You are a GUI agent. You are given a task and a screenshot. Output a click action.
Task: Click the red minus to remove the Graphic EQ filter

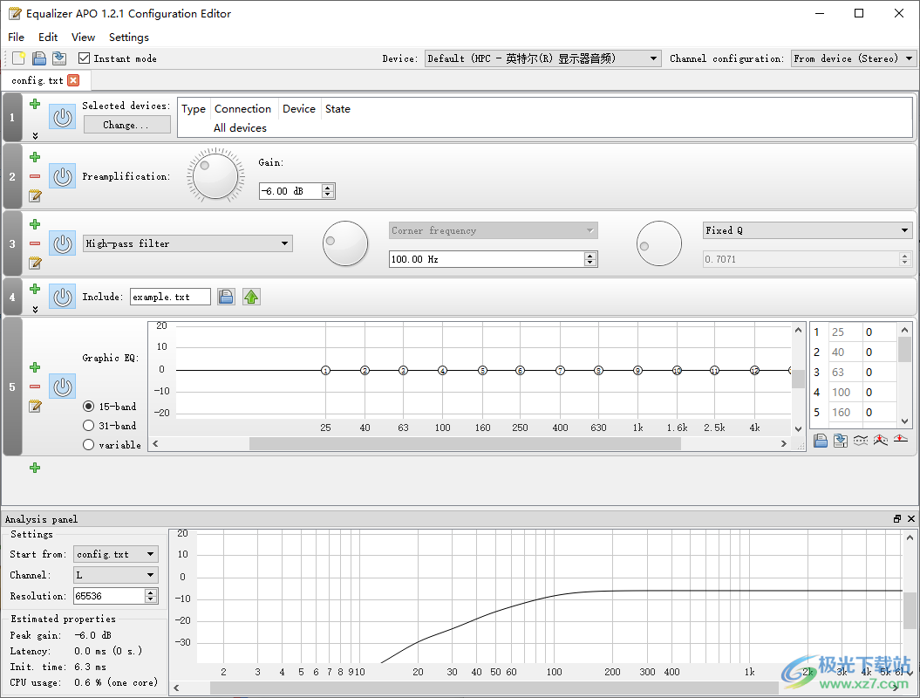click(34, 387)
